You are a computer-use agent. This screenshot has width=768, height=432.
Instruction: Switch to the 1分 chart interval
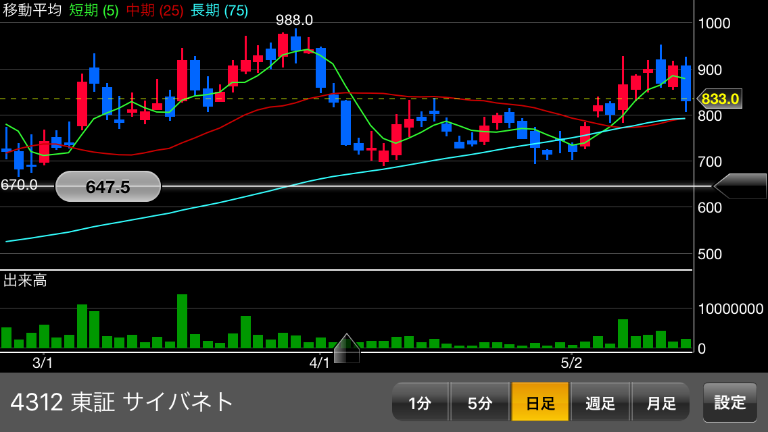(x=420, y=402)
